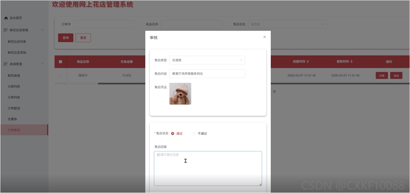Select the 通过 radio button
This screenshot has width=410, height=193.
(172, 134)
